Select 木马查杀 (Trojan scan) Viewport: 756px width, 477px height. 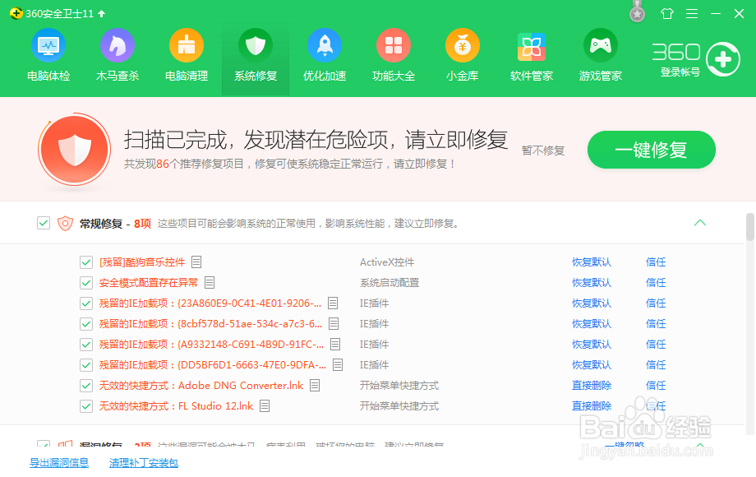click(117, 55)
